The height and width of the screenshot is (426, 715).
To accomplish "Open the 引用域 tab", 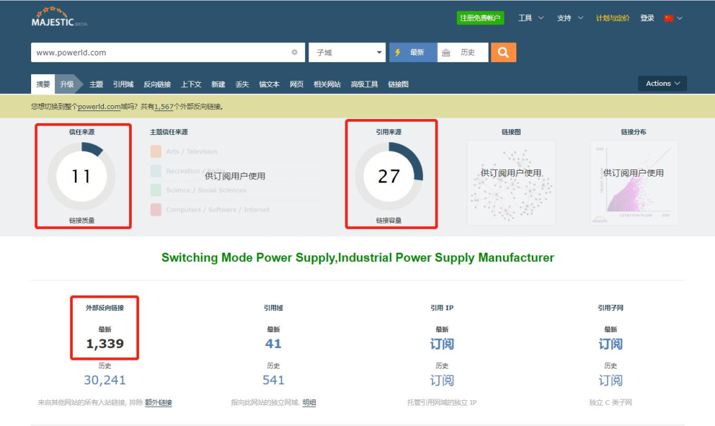I will pos(123,84).
